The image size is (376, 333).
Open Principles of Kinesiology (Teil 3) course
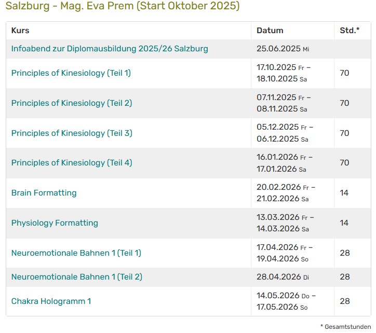72,133
